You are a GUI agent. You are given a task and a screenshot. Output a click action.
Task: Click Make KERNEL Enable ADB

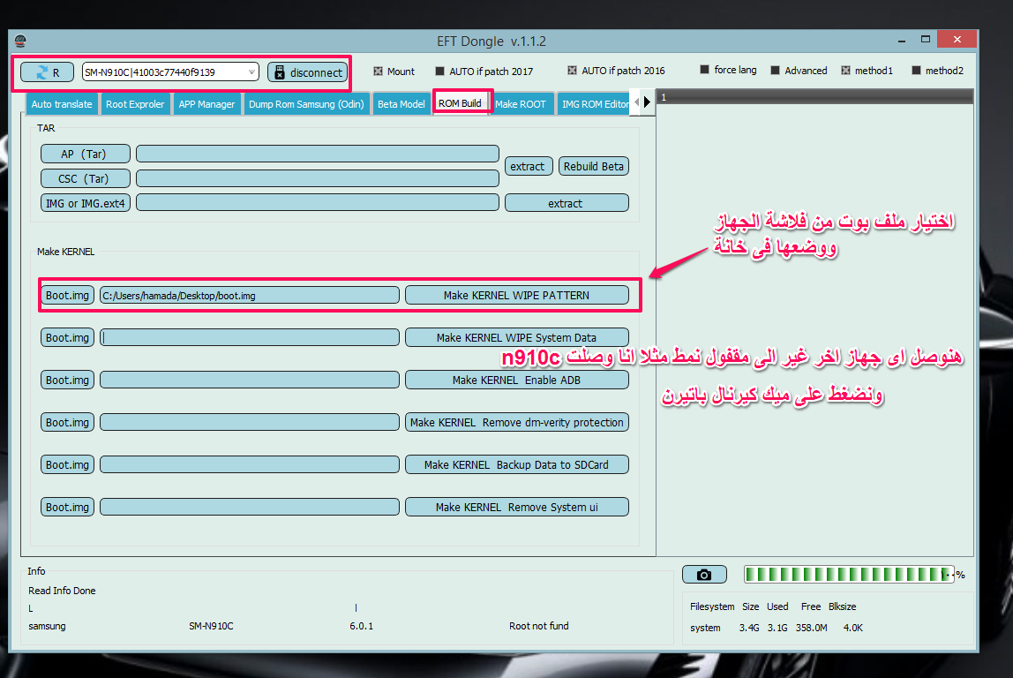pyautogui.click(x=517, y=380)
